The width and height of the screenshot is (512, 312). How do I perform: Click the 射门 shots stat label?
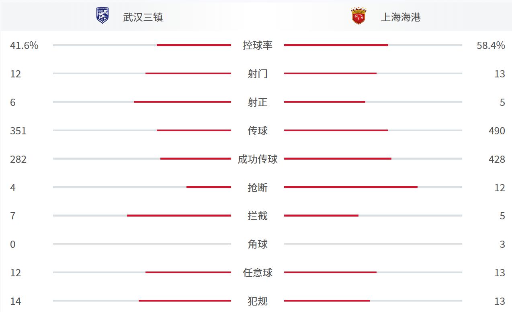[x=258, y=74]
